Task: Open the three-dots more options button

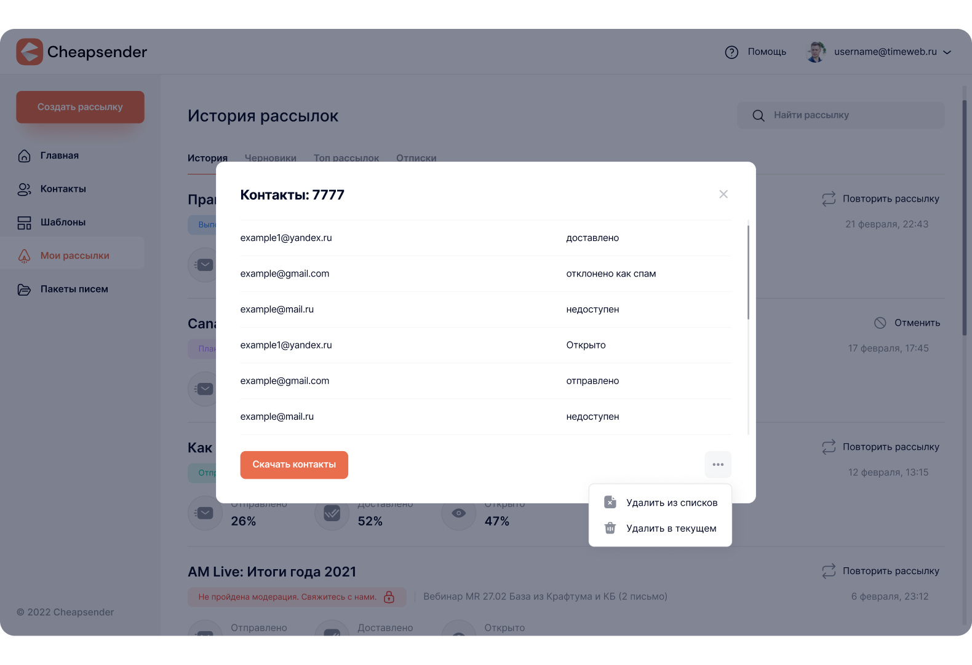Action: [718, 465]
